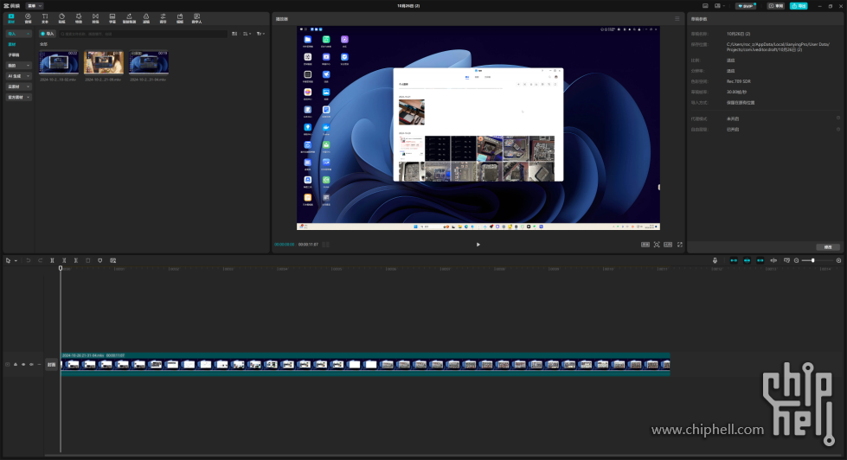Split the clip at the playhead
847x460 pixels.
coord(52,260)
